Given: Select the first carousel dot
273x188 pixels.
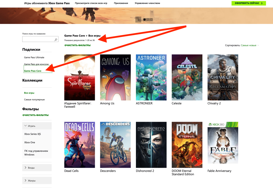Looking at the screenshot, I should pyautogui.click(x=144, y=19).
